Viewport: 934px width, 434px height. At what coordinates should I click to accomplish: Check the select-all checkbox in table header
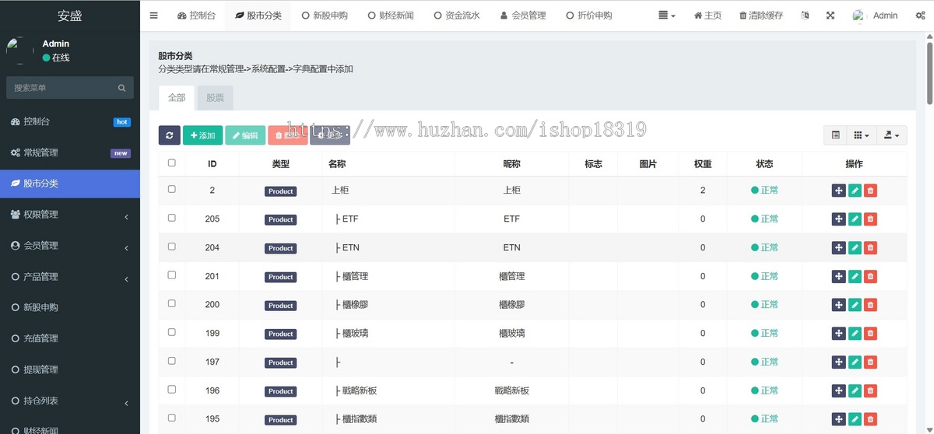(x=172, y=163)
